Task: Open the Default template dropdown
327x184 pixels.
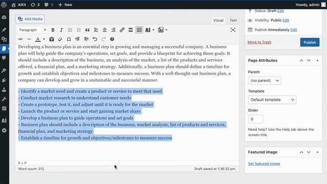Action: pyautogui.click(x=272, y=100)
